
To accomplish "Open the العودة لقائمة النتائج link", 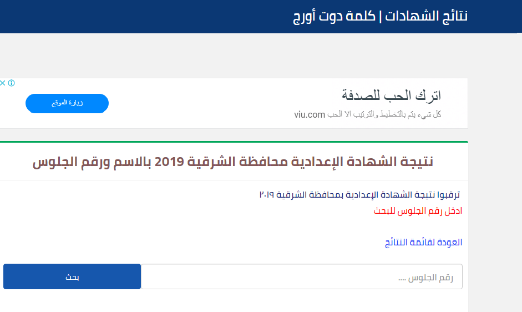I will [423, 243].
